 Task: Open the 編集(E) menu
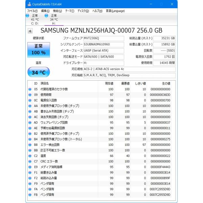[45, 11]
